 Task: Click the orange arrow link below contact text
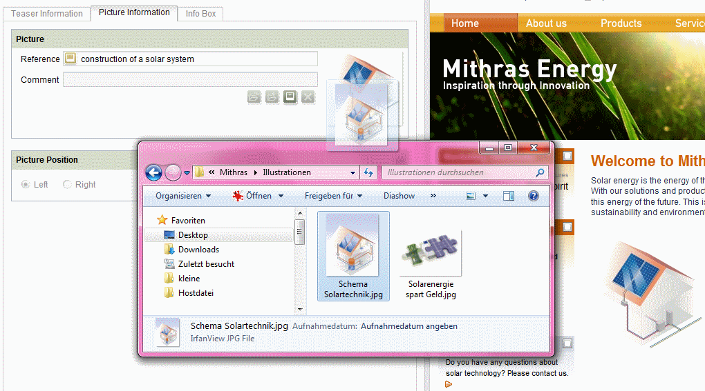[x=449, y=384]
